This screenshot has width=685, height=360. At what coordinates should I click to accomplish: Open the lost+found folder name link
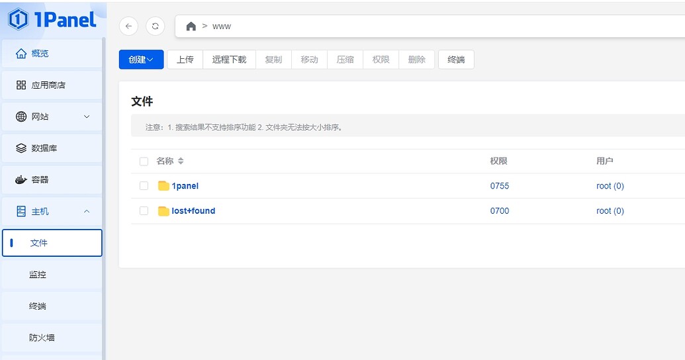click(193, 211)
